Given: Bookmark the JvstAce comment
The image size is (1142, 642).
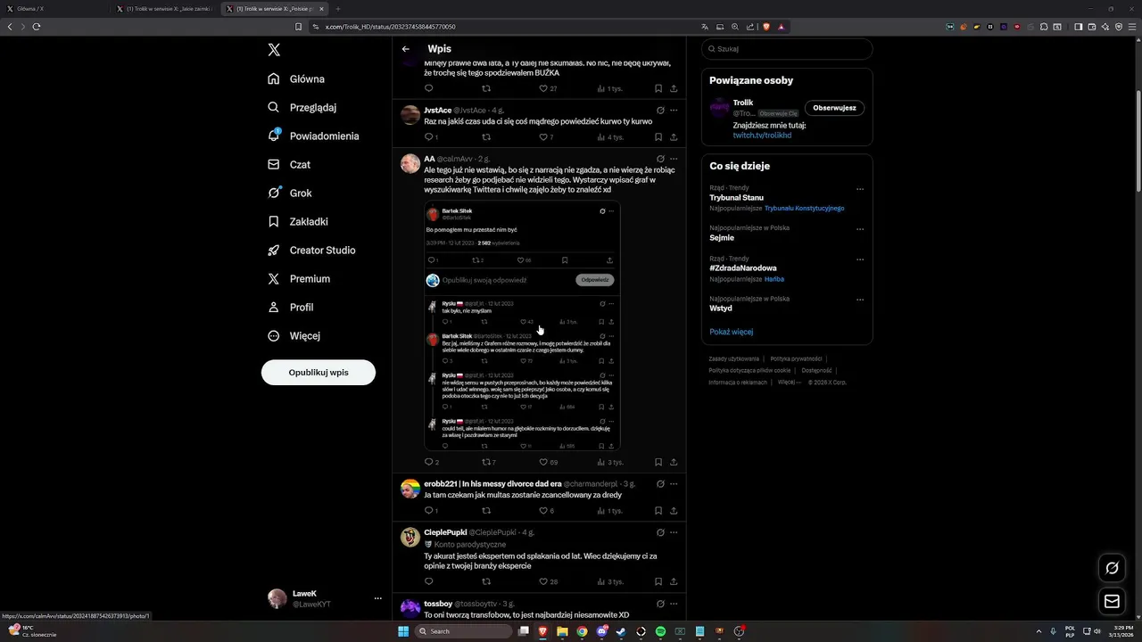Looking at the screenshot, I should click(658, 137).
